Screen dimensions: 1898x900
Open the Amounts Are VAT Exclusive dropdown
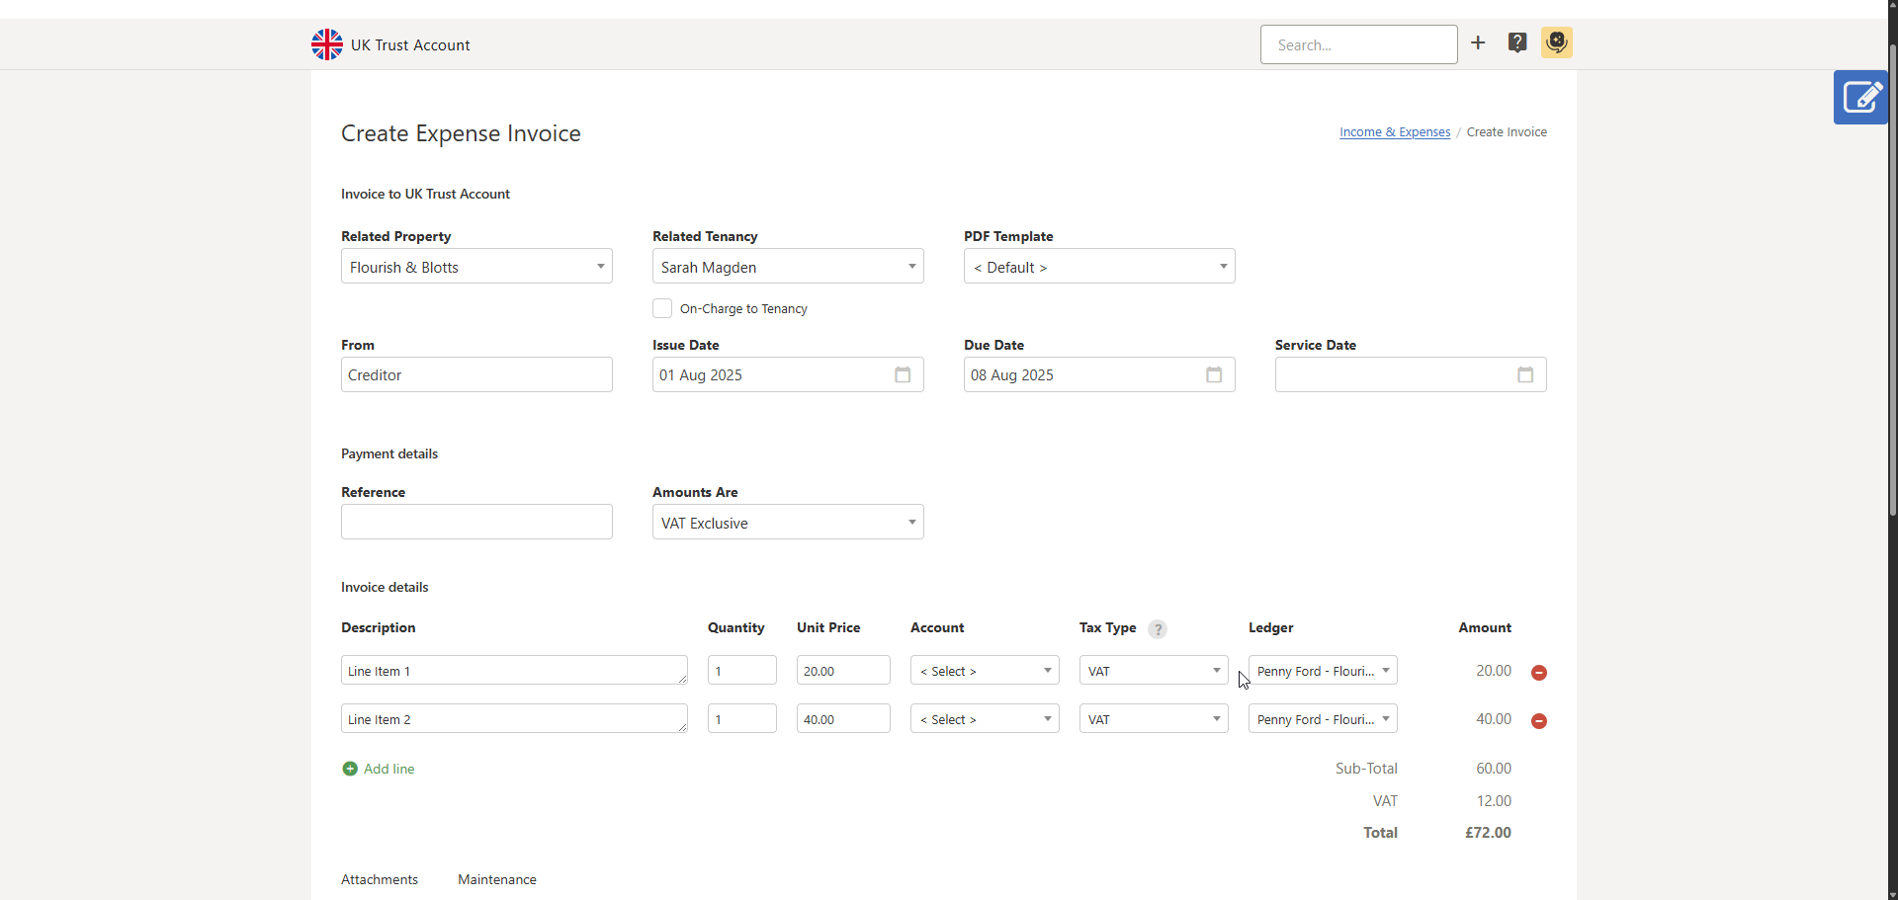pos(788,523)
